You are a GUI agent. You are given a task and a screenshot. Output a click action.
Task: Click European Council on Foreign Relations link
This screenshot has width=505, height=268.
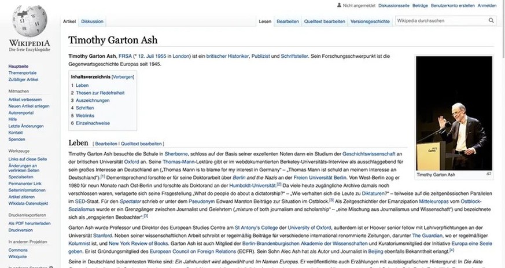click(x=193, y=252)
